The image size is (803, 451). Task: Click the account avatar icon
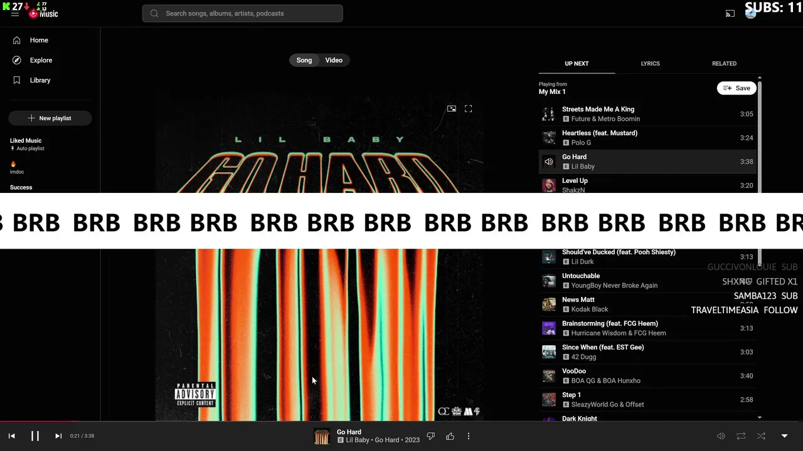[750, 13]
